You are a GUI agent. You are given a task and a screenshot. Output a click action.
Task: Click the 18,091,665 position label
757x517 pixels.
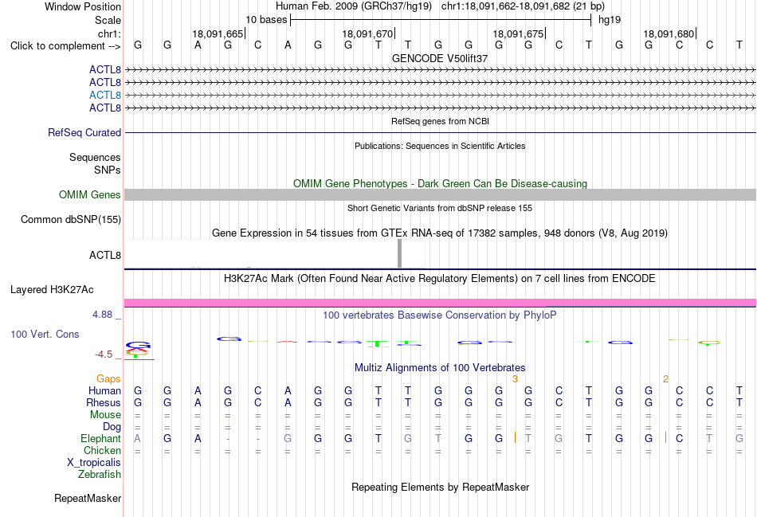(218, 33)
